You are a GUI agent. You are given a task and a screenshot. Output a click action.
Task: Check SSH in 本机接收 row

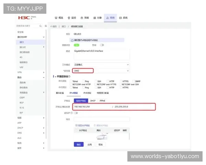[x=96, y=81]
